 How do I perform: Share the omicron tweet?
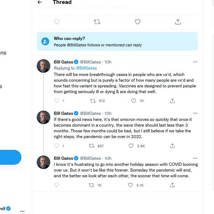[172, 146]
